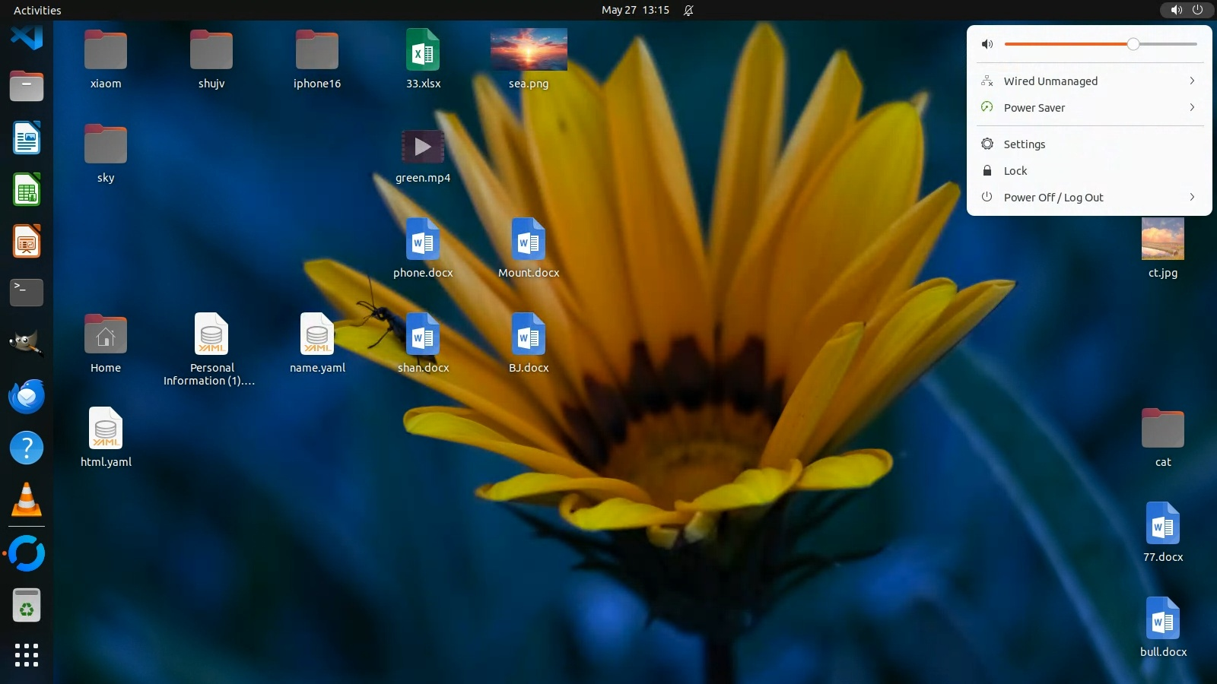Image resolution: width=1217 pixels, height=684 pixels.
Task: Open Thunderbird mail from the dock
Action: tap(27, 396)
